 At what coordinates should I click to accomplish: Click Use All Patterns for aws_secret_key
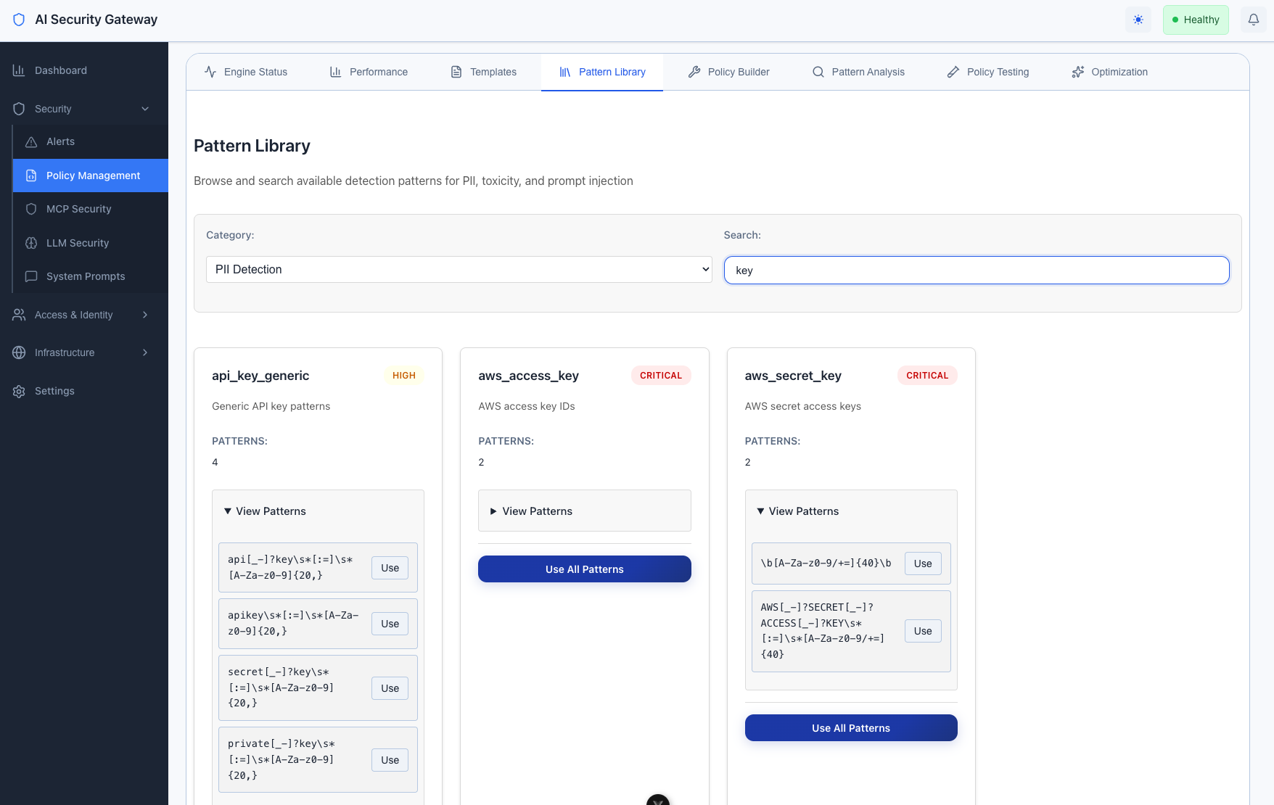click(850, 728)
